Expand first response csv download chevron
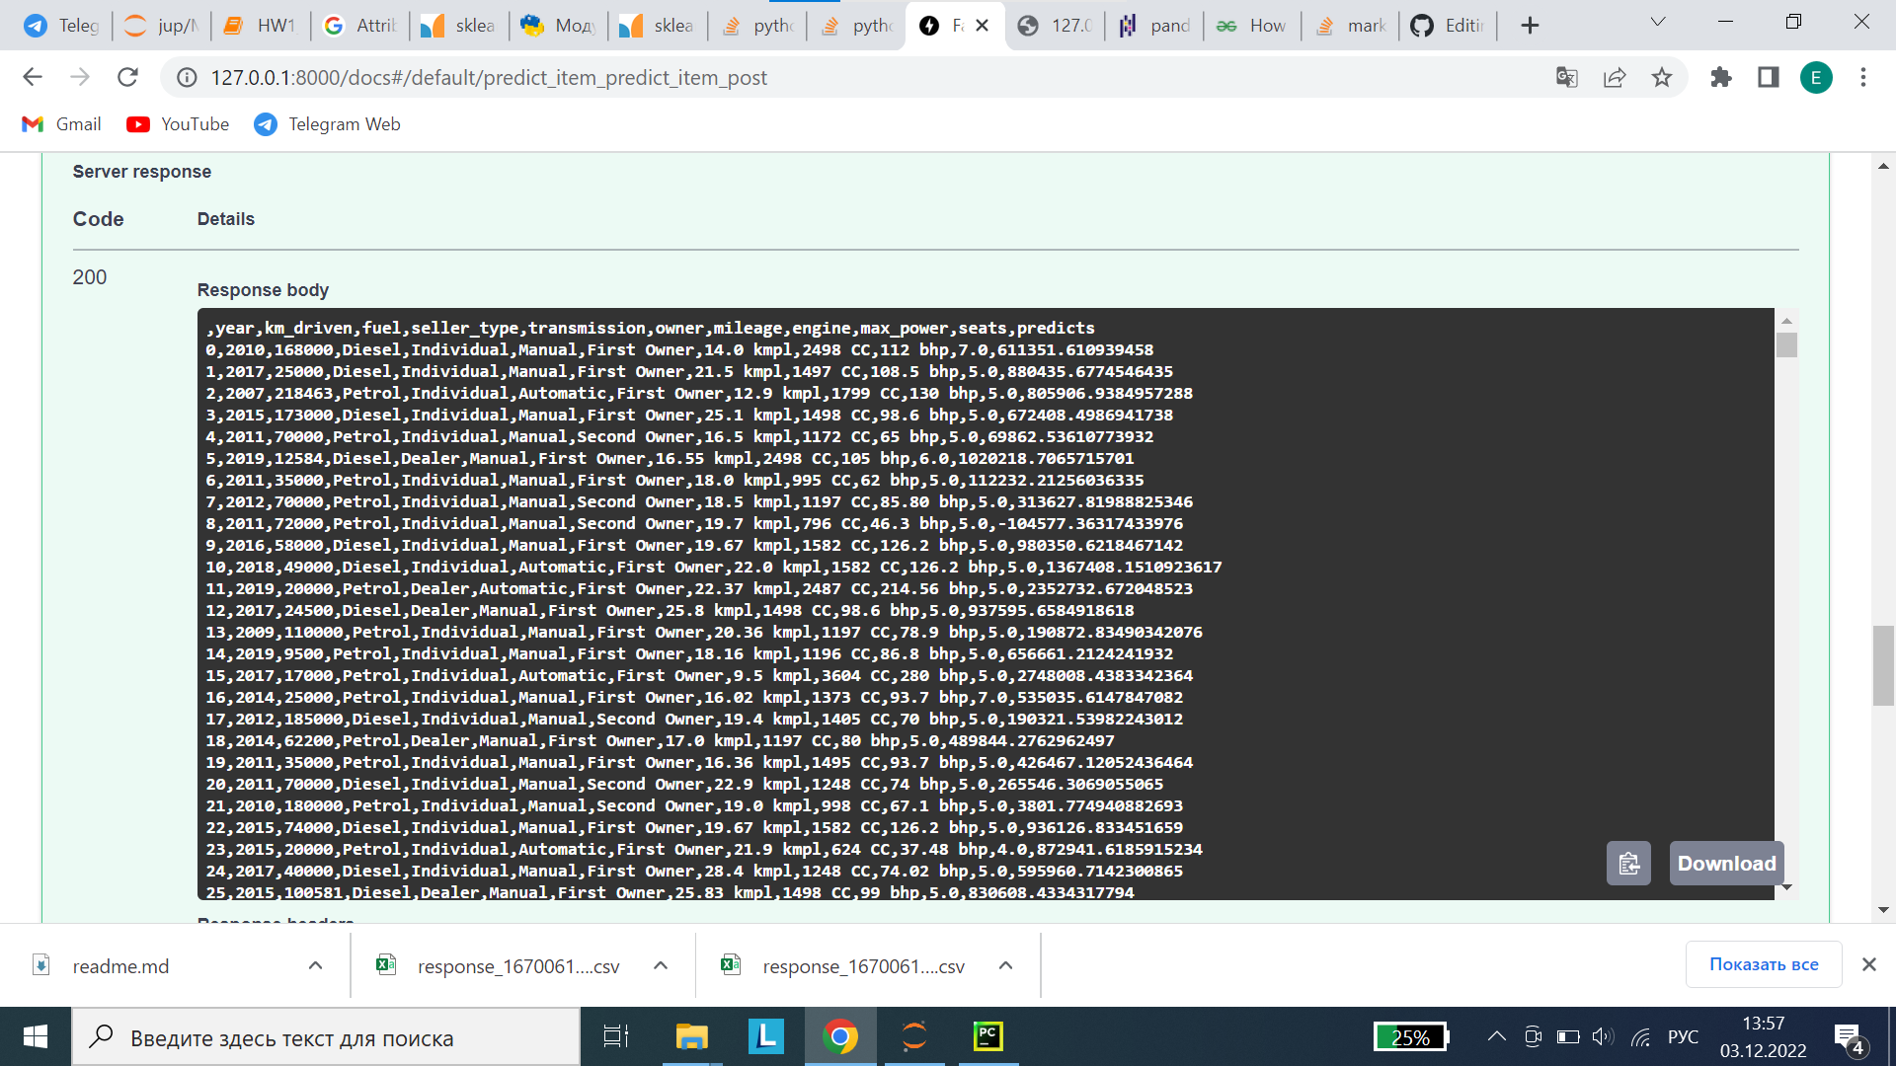The width and height of the screenshot is (1896, 1066). tap(661, 965)
